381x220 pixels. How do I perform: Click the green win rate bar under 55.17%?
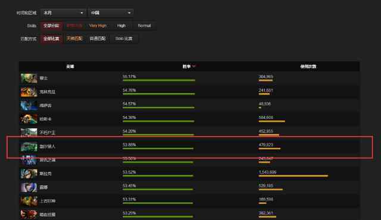click(159, 80)
